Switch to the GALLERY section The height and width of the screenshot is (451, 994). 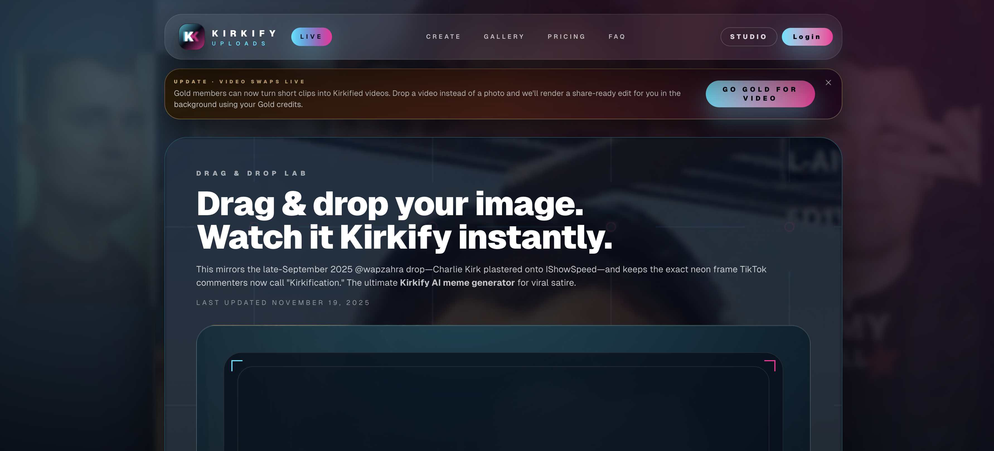pyautogui.click(x=504, y=37)
